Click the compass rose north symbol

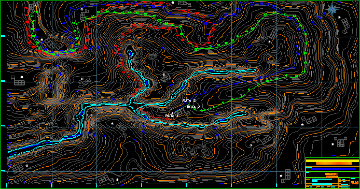tap(332, 9)
